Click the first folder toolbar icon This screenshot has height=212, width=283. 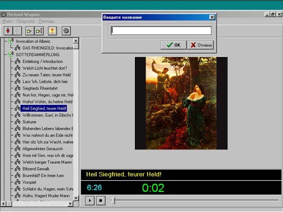coord(29,31)
